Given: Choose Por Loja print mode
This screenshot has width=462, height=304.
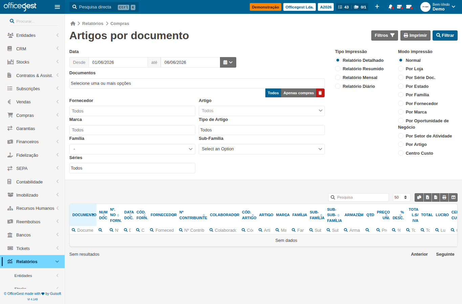Looking at the screenshot, I should [401, 69].
